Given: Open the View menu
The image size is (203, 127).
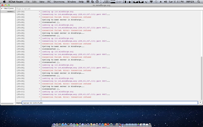Looking at the screenshot, I should tap(42, 2).
